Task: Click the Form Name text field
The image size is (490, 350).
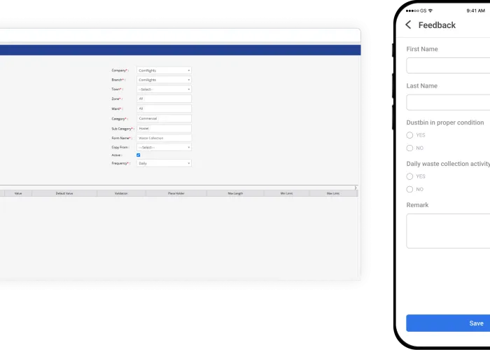Action: click(164, 138)
